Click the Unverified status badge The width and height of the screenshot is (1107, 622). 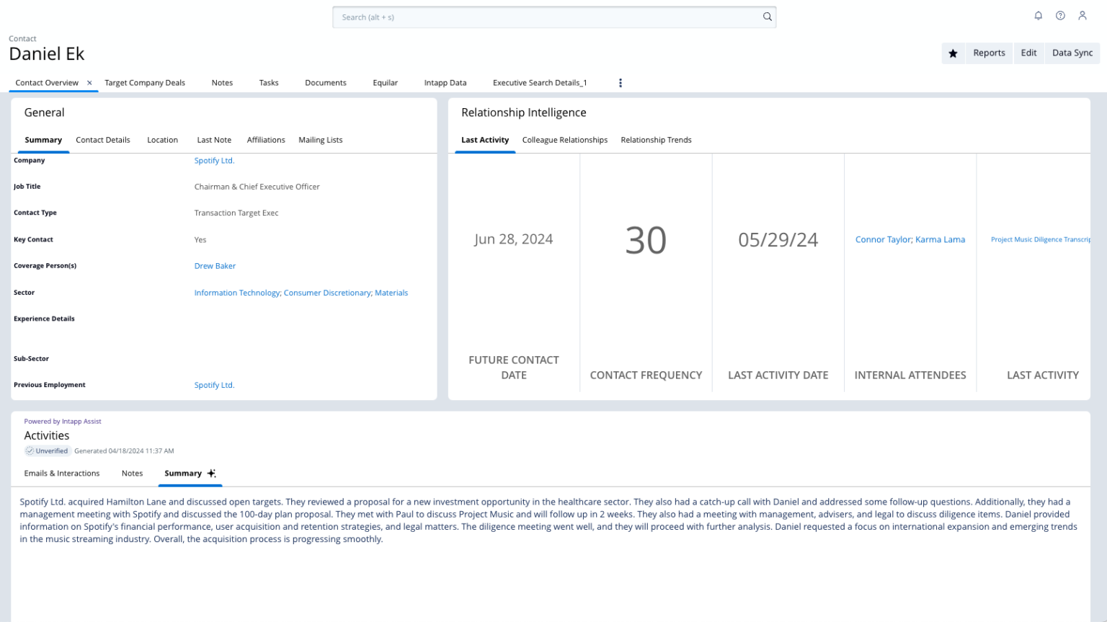tap(48, 451)
